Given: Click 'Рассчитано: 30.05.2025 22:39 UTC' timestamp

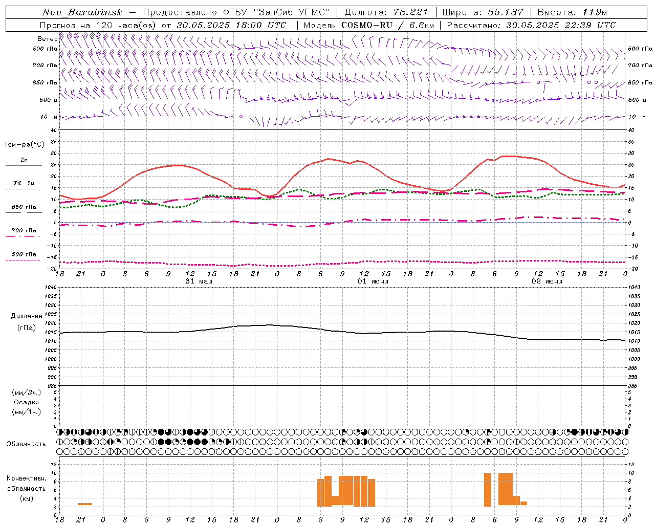Looking at the screenshot, I should point(531,25).
